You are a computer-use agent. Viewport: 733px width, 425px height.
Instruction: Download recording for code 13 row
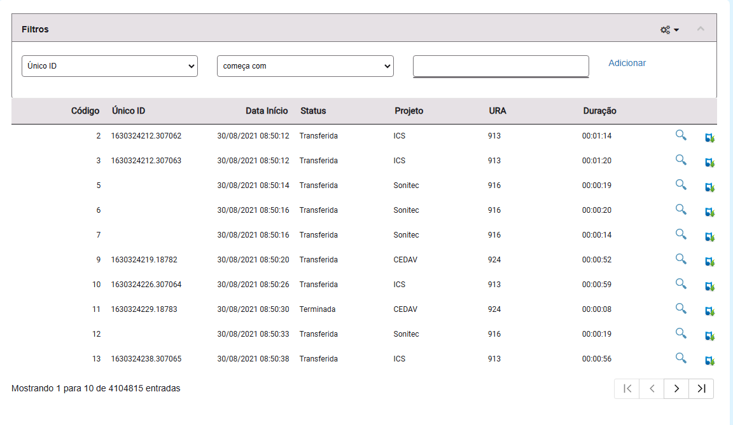pyautogui.click(x=709, y=360)
